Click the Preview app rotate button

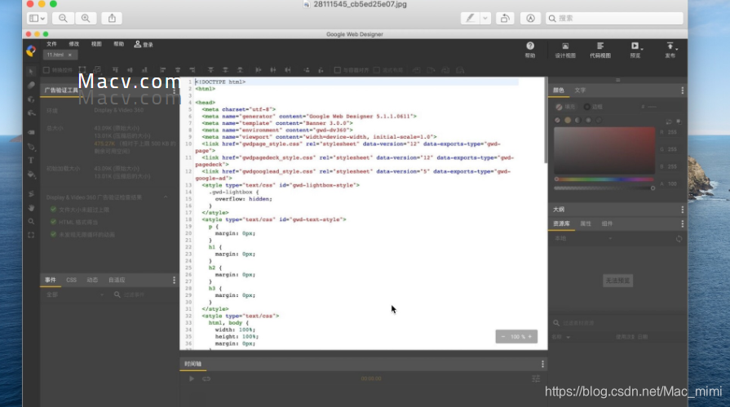pyautogui.click(x=505, y=18)
